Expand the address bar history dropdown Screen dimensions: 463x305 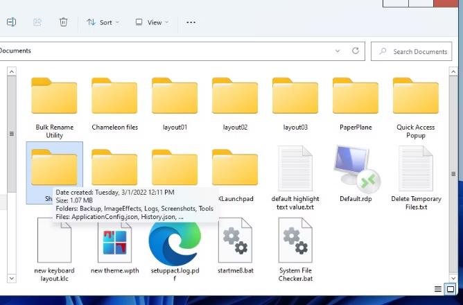point(338,51)
